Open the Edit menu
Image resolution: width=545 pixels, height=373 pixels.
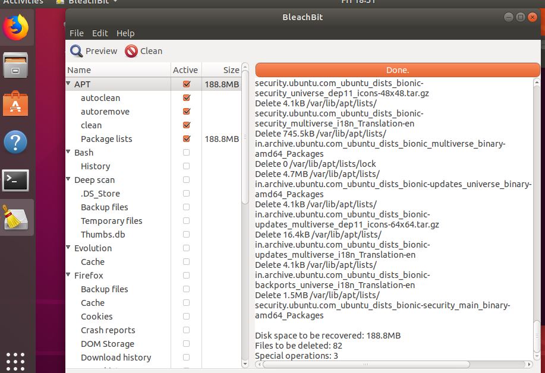point(100,33)
